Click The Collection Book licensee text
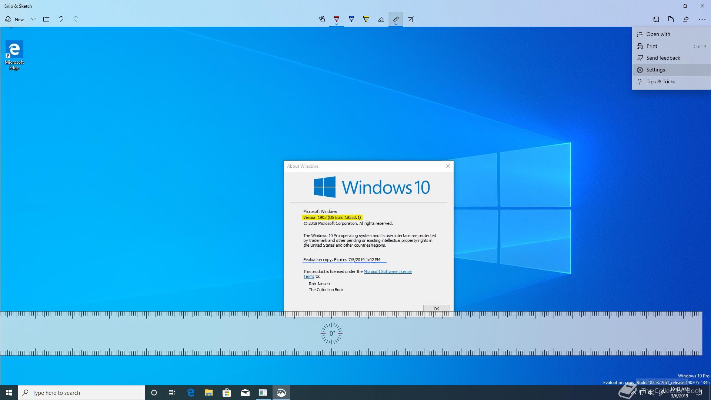711x400 pixels. (x=326, y=290)
